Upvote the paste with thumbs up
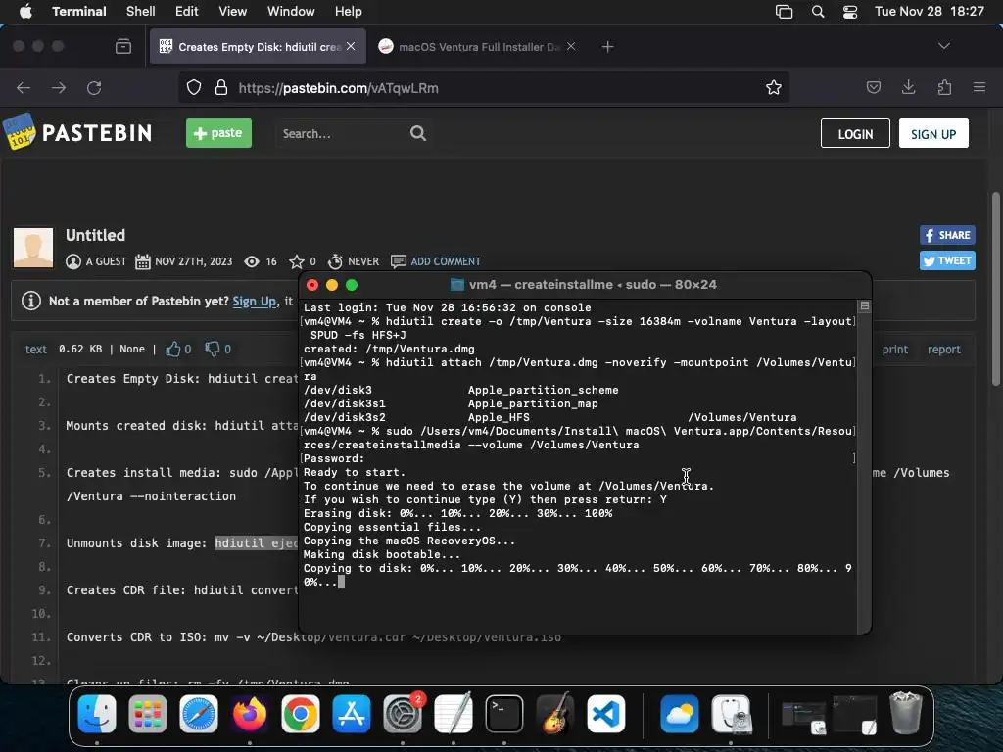This screenshot has width=1003, height=752. pos(172,349)
